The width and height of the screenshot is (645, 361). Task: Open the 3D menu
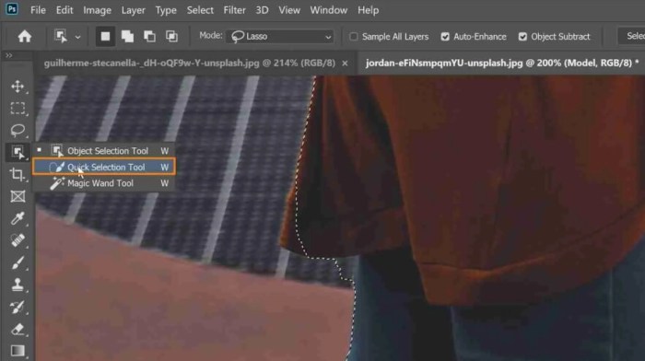tap(262, 10)
